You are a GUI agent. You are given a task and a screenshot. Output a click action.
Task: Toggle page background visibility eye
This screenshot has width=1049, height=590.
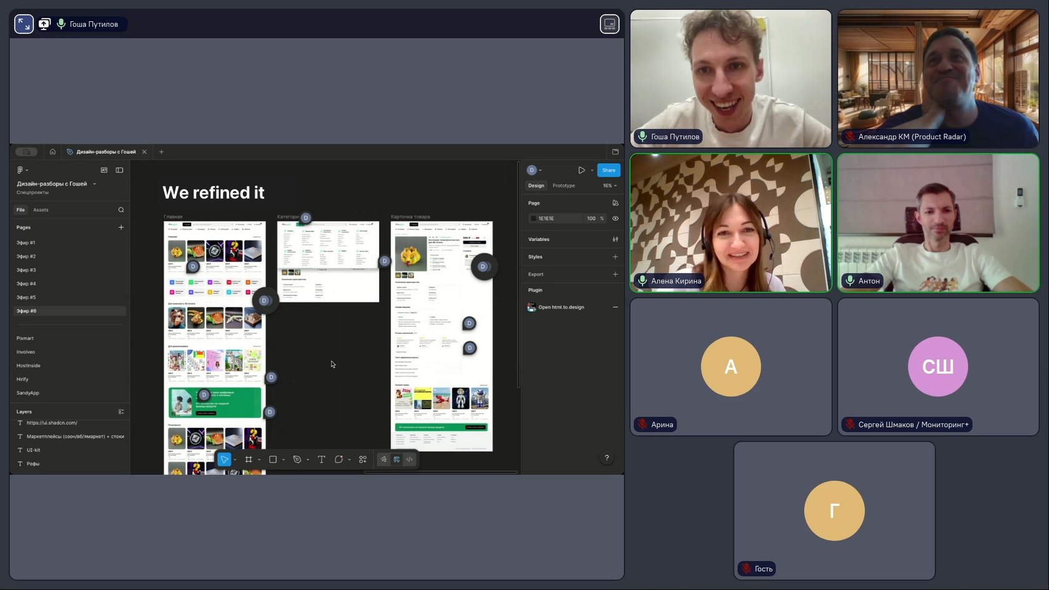pyautogui.click(x=615, y=219)
